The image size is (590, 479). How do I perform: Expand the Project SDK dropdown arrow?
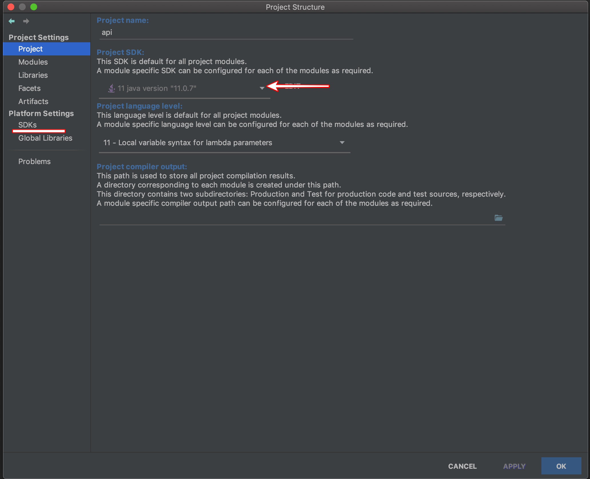point(262,88)
